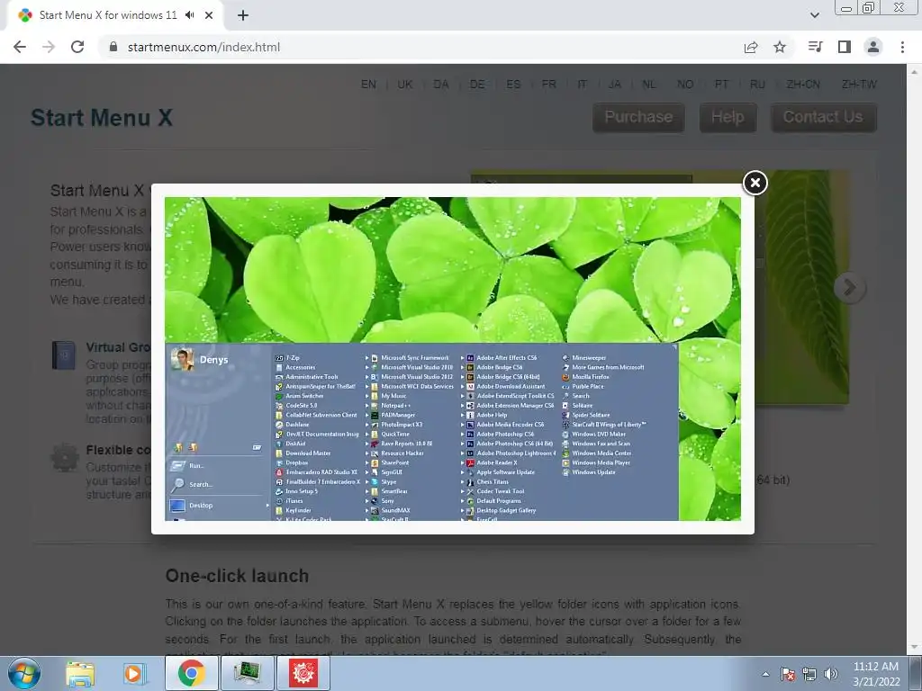The width and height of the screenshot is (922, 691).
Task: Click the Chrome taskbar icon
Action: tap(192, 673)
